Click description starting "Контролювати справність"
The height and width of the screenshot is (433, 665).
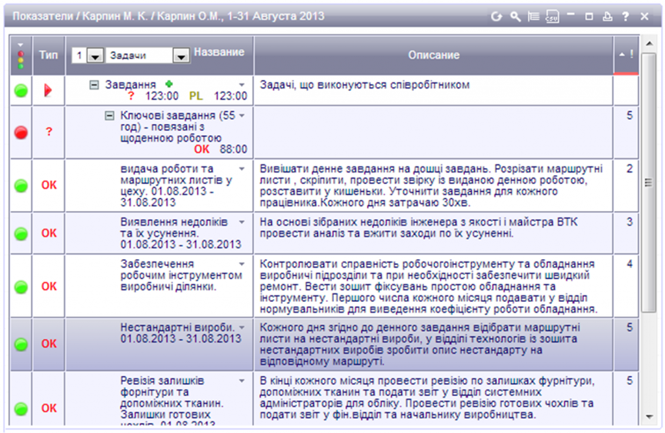click(429, 286)
